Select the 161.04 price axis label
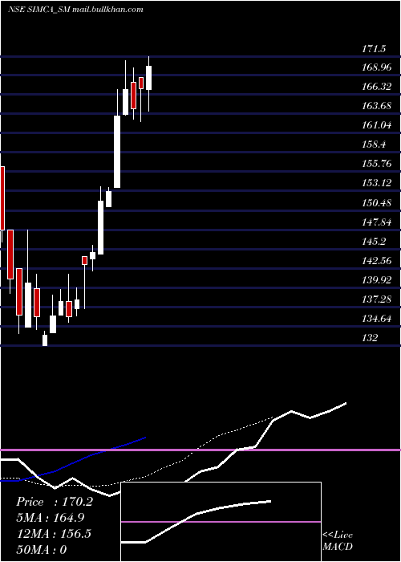This screenshot has height=562, width=401. (377, 125)
